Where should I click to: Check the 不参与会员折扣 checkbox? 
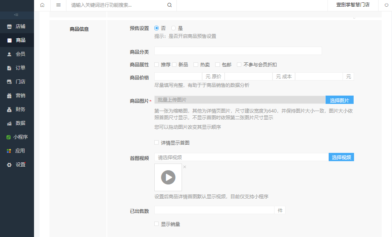coord(239,65)
